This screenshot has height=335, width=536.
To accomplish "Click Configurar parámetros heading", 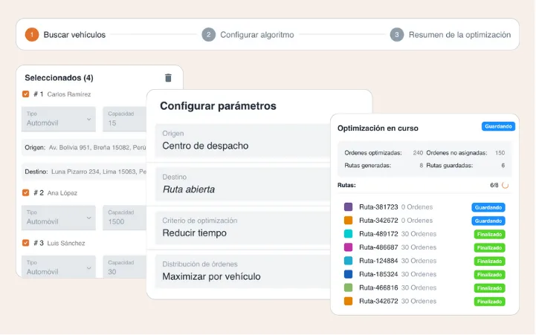I will (x=218, y=106).
